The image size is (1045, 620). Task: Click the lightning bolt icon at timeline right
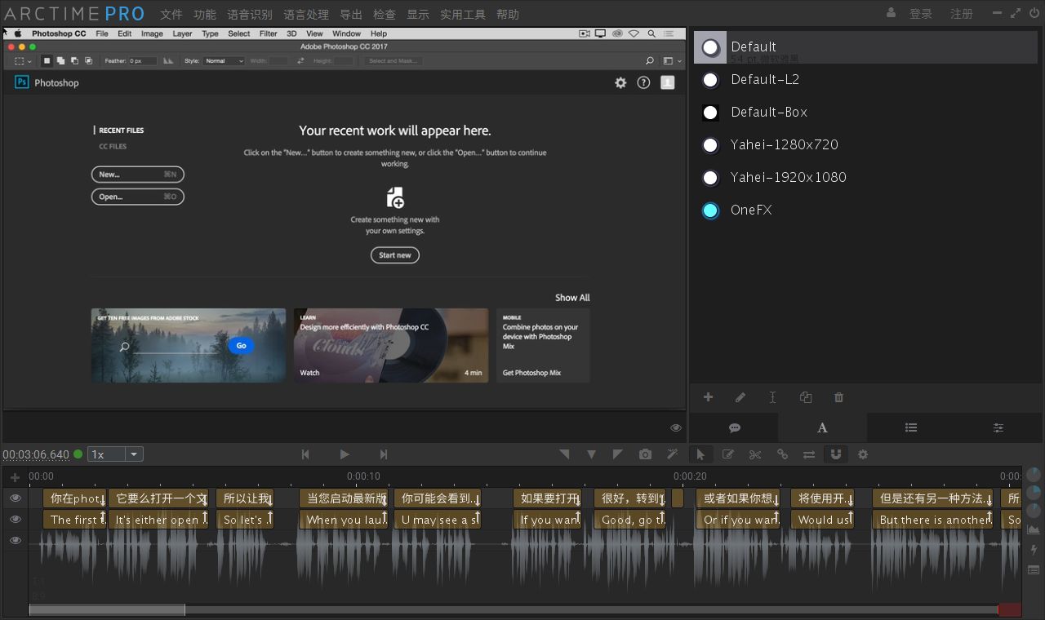[1034, 550]
